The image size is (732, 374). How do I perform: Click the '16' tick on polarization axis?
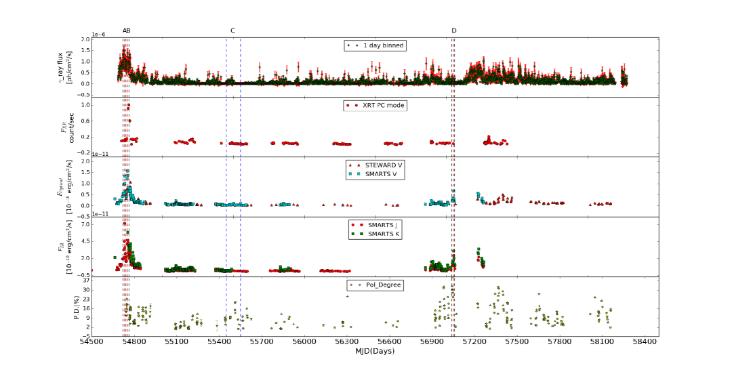[85, 309]
